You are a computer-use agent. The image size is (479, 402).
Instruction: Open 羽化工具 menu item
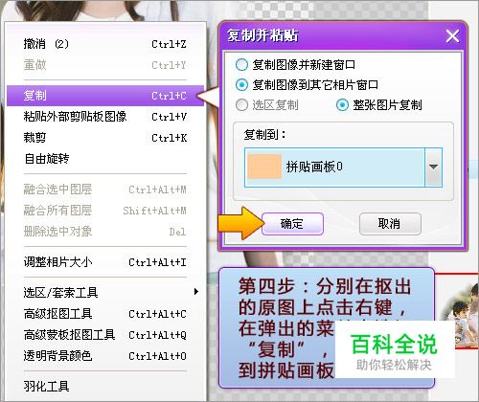coord(105,387)
